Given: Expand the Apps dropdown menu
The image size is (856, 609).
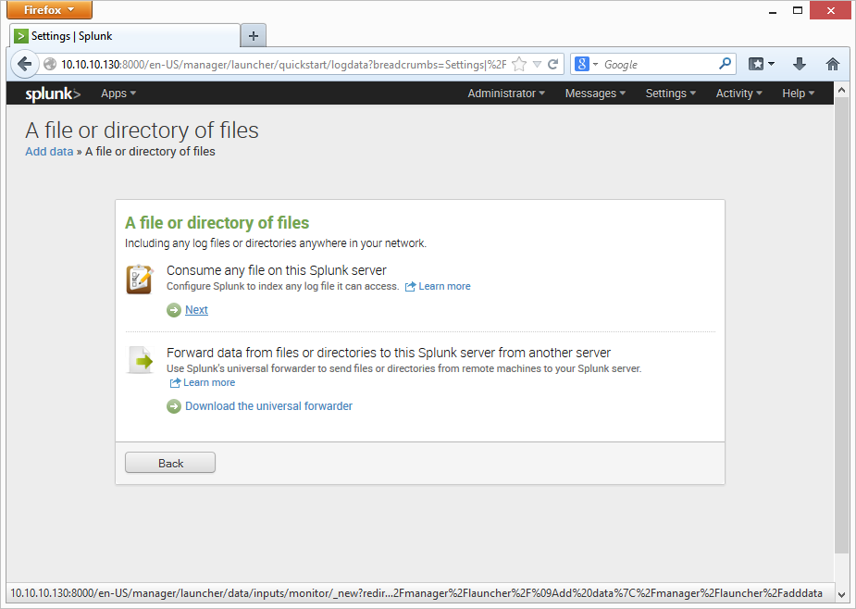Looking at the screenshot, I should coord(118,93).
